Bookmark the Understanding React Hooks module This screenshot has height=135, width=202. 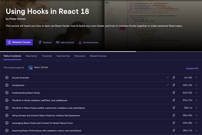tap(174, 93)
